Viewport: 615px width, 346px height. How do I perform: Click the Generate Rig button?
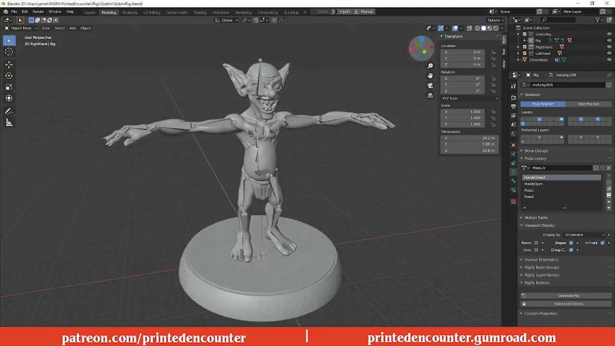(x=566, y=296)
